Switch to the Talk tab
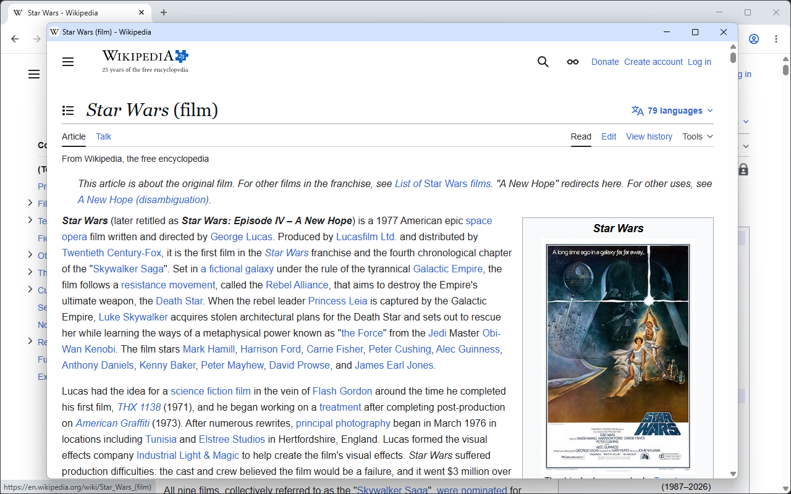Image resolution: width=791 pixels, height=494 pixels. tap(104, 136)
